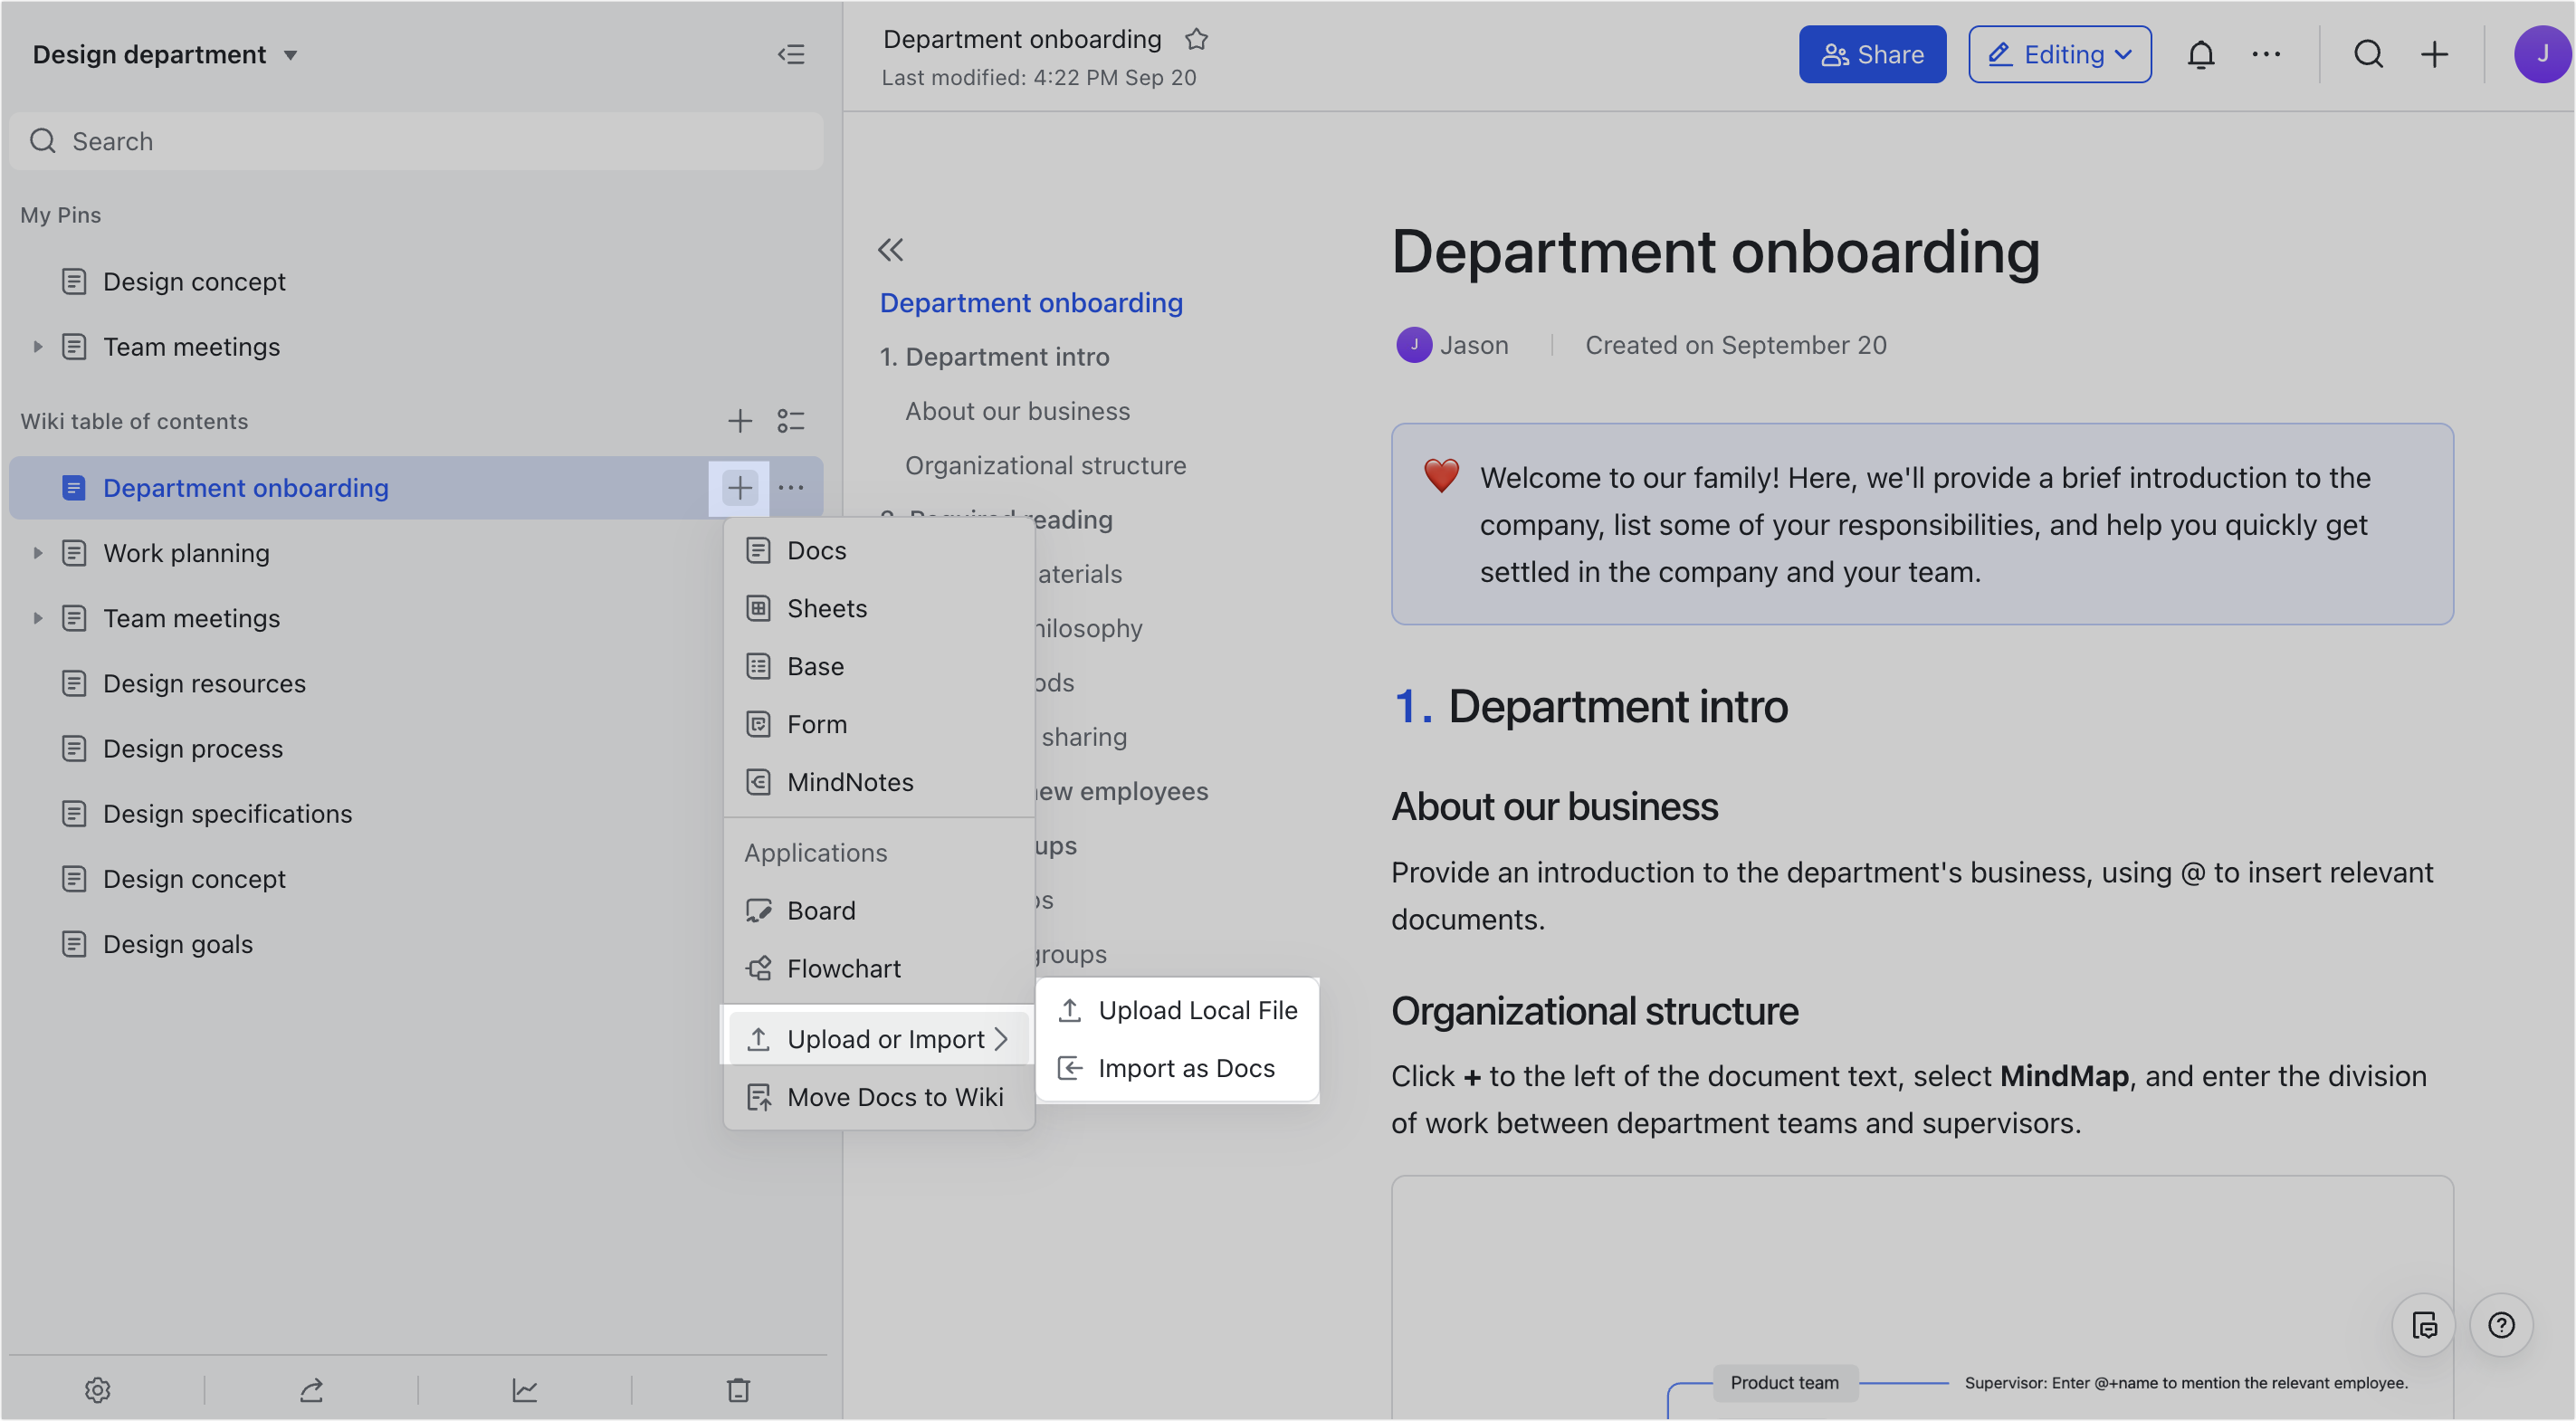Expand the Work planning tree item
Viewport: 2576px width, 1421px height.
(37, 553)
